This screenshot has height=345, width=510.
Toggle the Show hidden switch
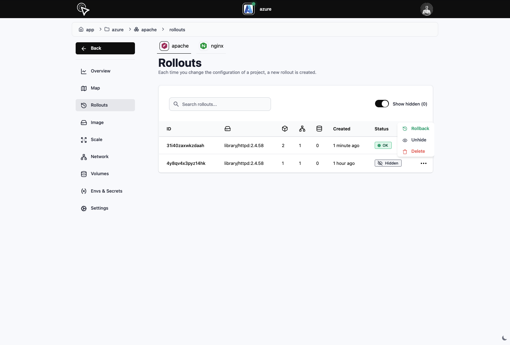[x=382, y=104]
